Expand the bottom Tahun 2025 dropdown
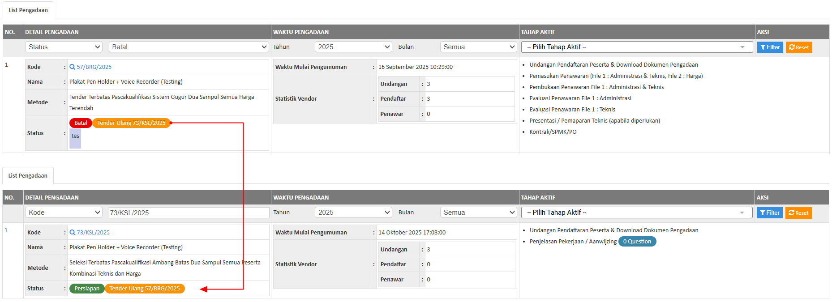This screenshot has height=302, width=832. coord(353,213)
